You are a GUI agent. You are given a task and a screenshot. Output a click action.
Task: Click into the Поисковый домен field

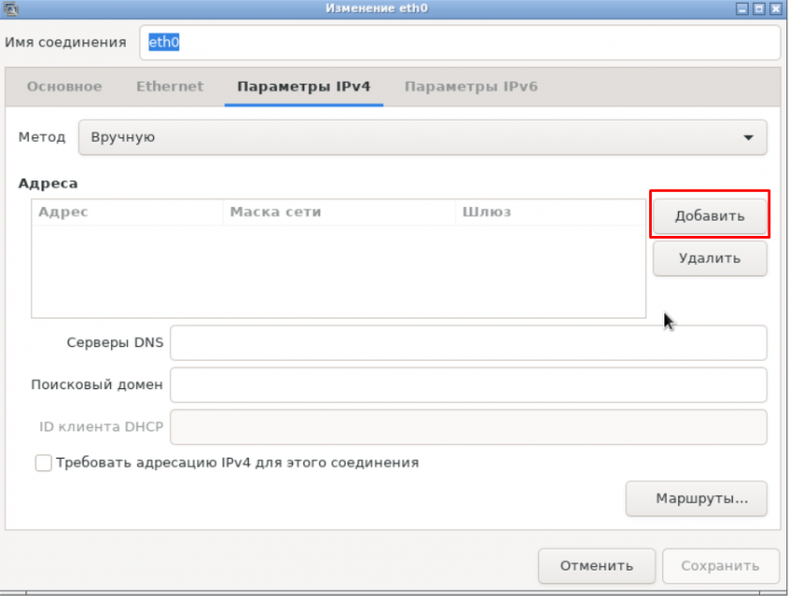[x=468, y=384]
